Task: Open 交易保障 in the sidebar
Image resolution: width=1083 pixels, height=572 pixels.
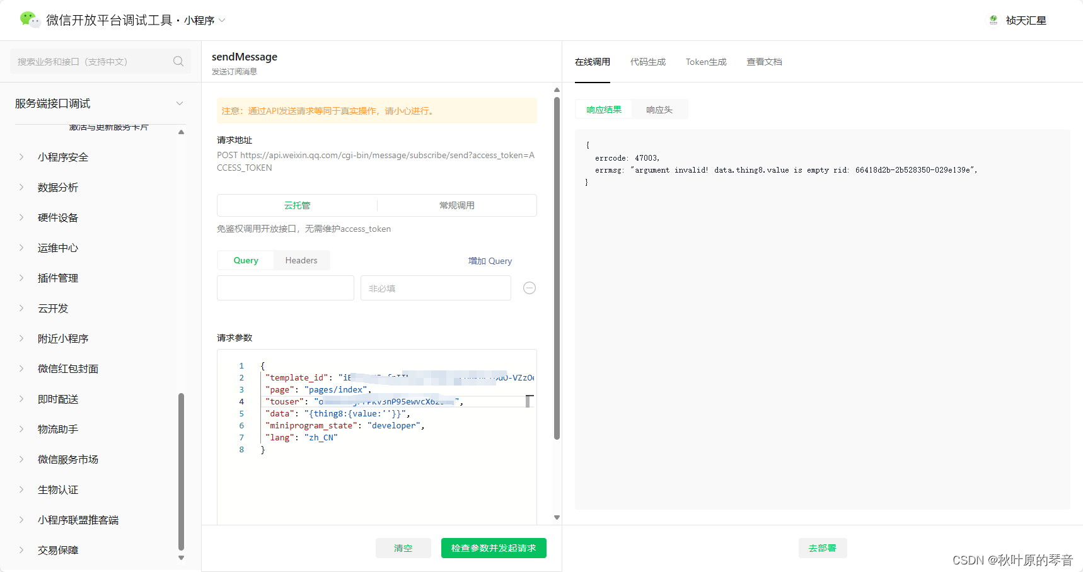Action: 58,550
